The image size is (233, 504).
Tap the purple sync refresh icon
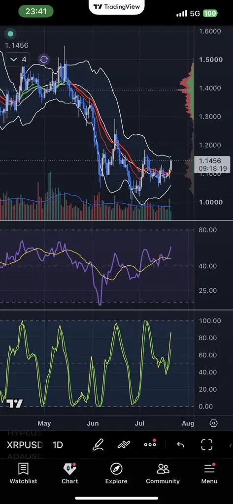44,60
